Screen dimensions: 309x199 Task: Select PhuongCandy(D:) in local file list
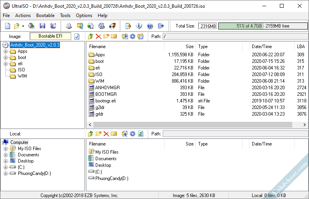pos(112,178)
